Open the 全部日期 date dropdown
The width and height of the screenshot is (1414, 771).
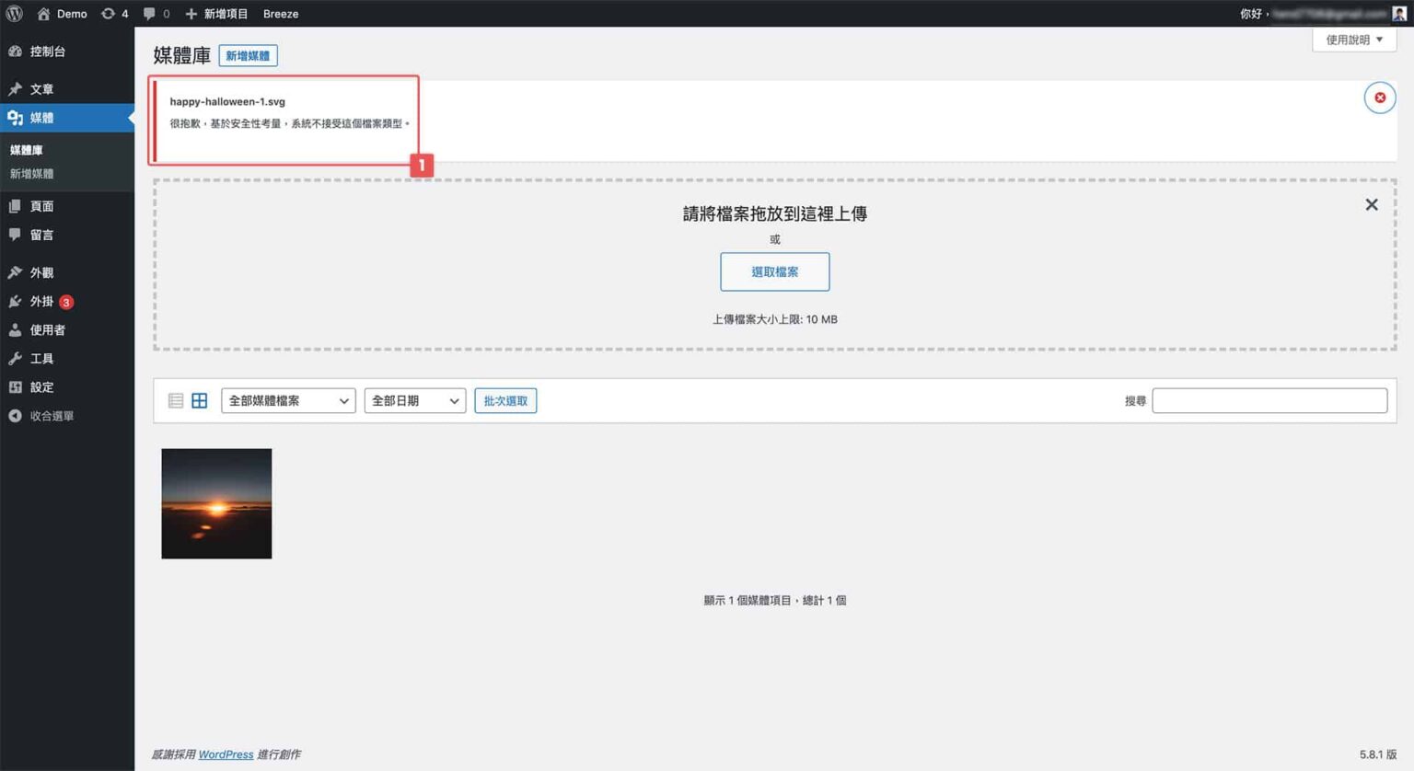tap(415, 400)
